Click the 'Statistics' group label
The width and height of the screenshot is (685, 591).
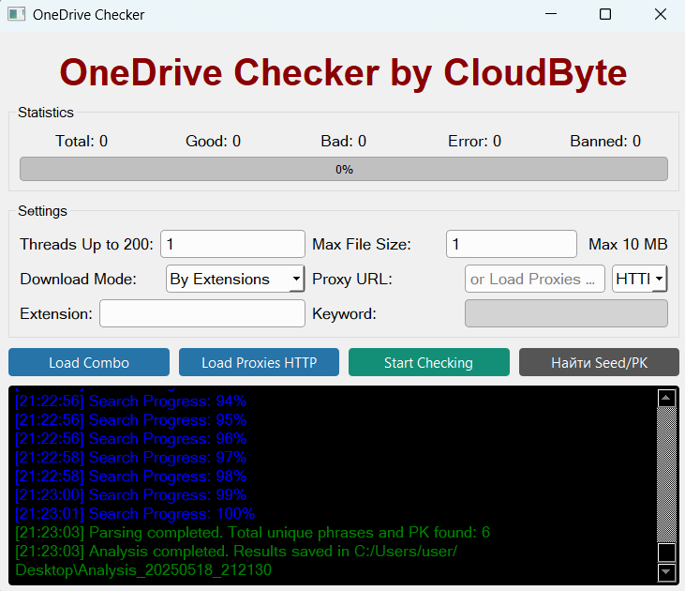pos(46,113)
